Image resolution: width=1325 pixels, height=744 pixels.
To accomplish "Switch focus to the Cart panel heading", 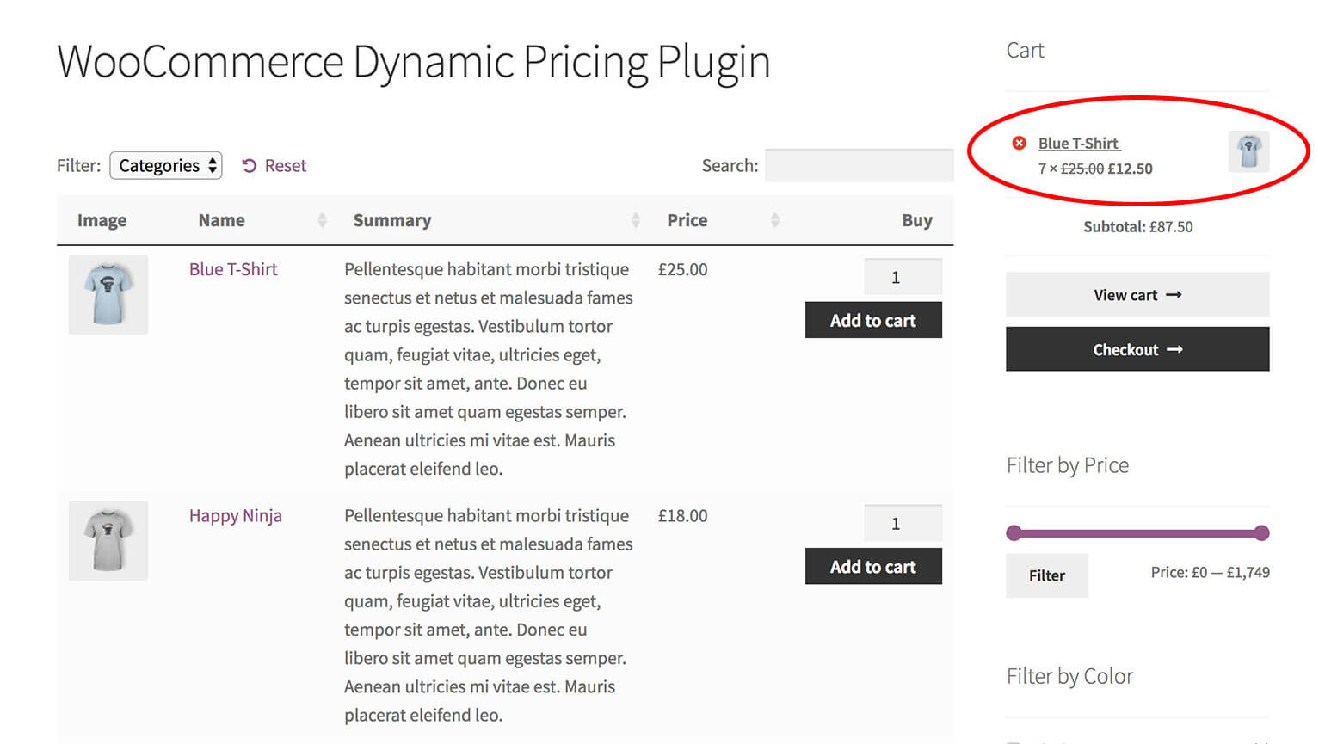I will coord(1025,50).
